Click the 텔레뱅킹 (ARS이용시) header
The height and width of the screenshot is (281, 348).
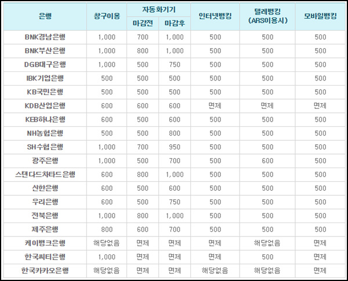tap(267, 16)
